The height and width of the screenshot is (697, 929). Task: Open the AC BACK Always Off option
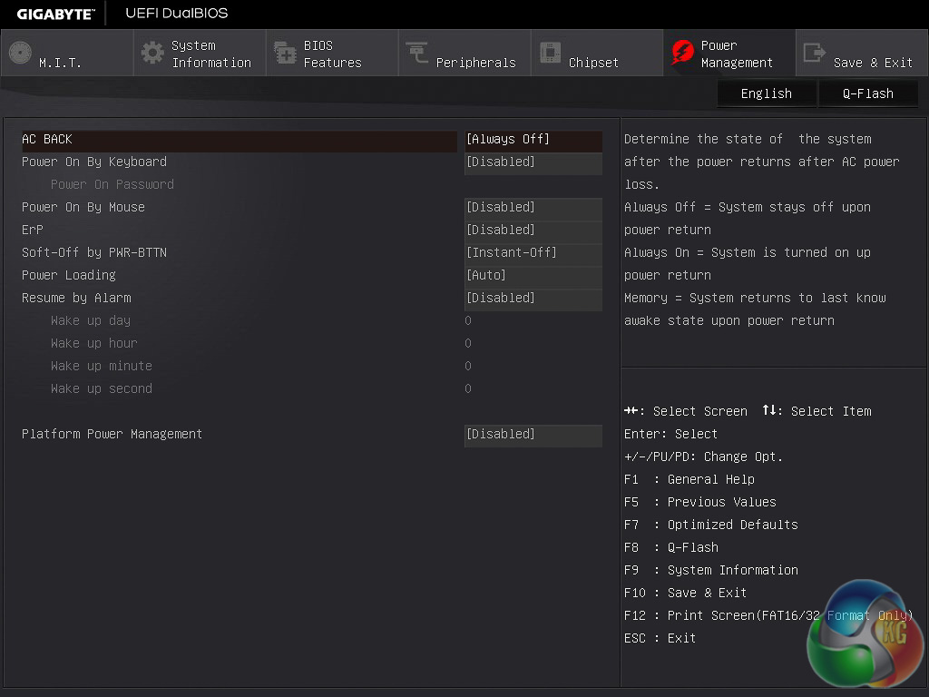coord(533,140)
